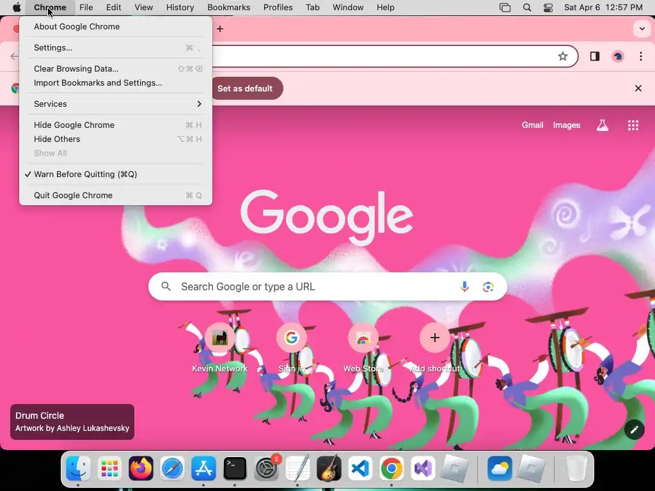Launch GarageBand from the Dock
Screen dimensions: 655x491
(x=329, y=468)
